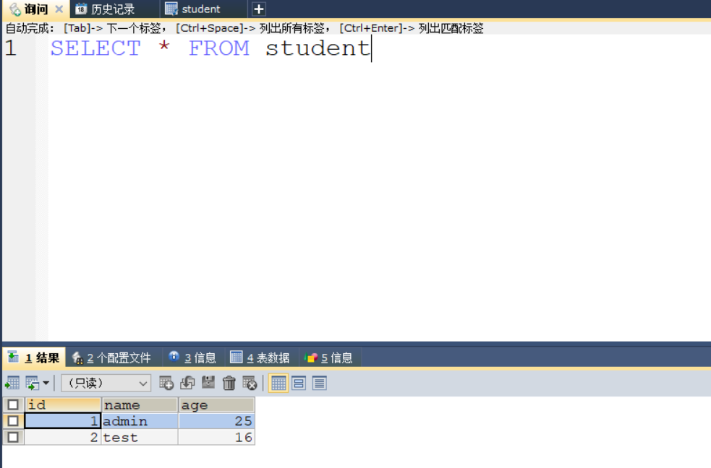This screenshot has width=711, height=468.
Task: Open the 2 个配置文件 tab
Action: tap(111, 358)
